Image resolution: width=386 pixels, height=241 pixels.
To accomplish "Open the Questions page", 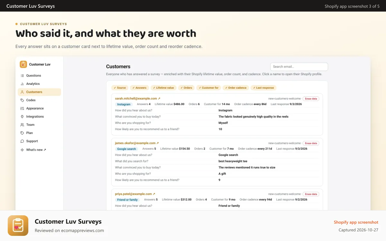I will [x=39, y=76].
